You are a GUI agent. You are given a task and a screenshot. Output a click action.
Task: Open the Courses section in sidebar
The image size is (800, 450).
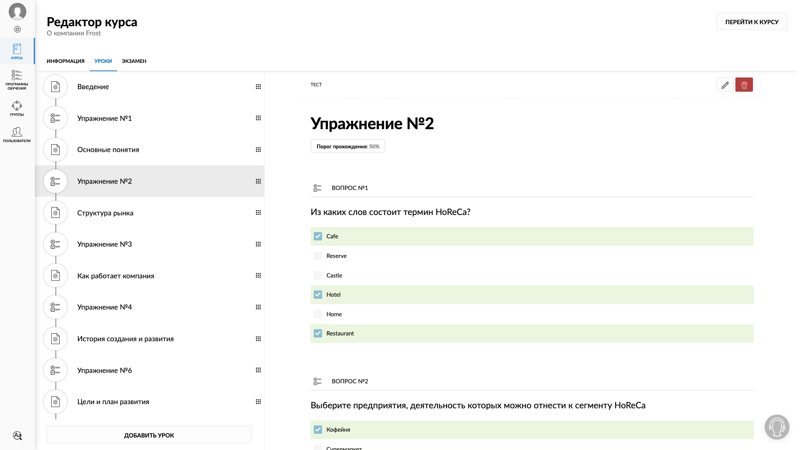coord(17,51)
